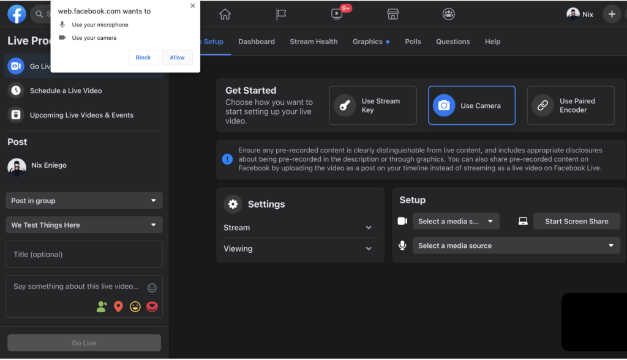This screenshot has height=360, width=627.
Task: Click the search magnifier icon
Action: 39,14
